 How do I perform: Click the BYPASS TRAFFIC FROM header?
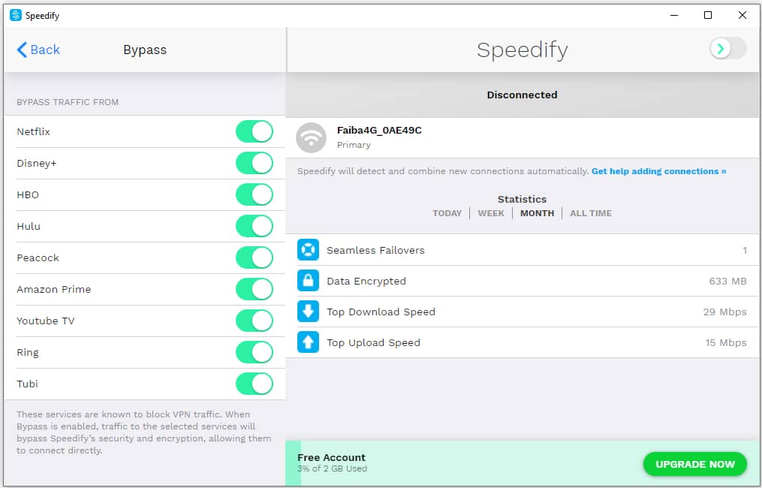click(68, 102)
